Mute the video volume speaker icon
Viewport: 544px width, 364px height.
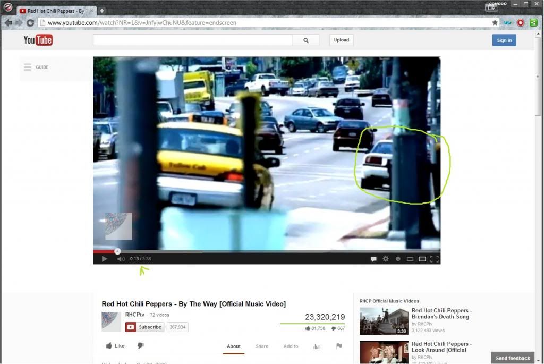(x=121, y=259)
